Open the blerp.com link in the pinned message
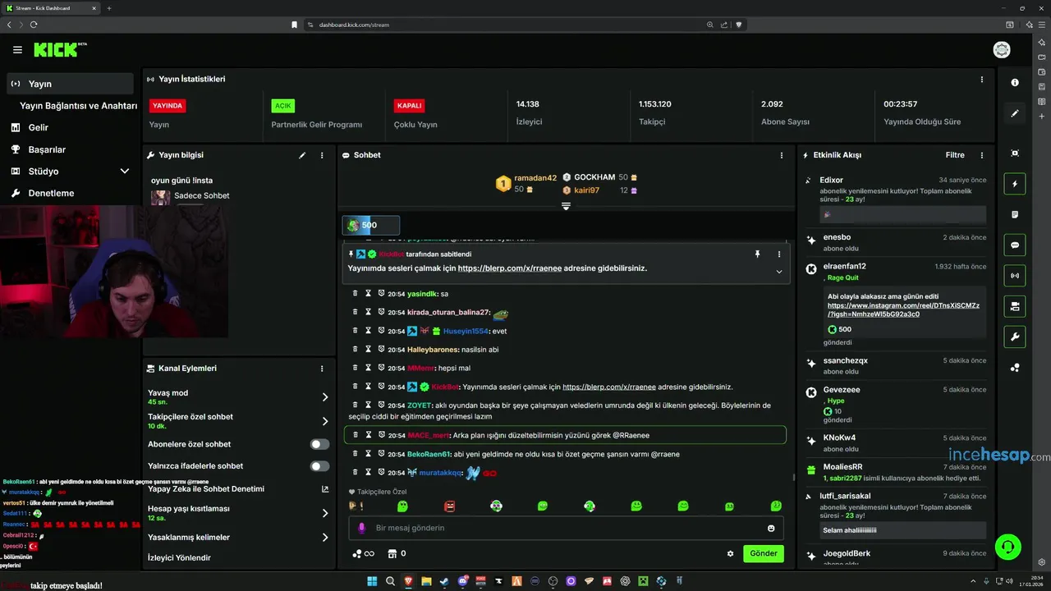 click(510, 268)
